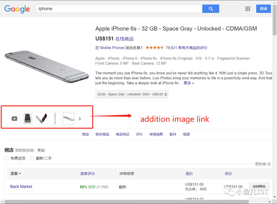Click the Google logo
The height and width of the screenshot is (204, 277).
click(17, 9)
